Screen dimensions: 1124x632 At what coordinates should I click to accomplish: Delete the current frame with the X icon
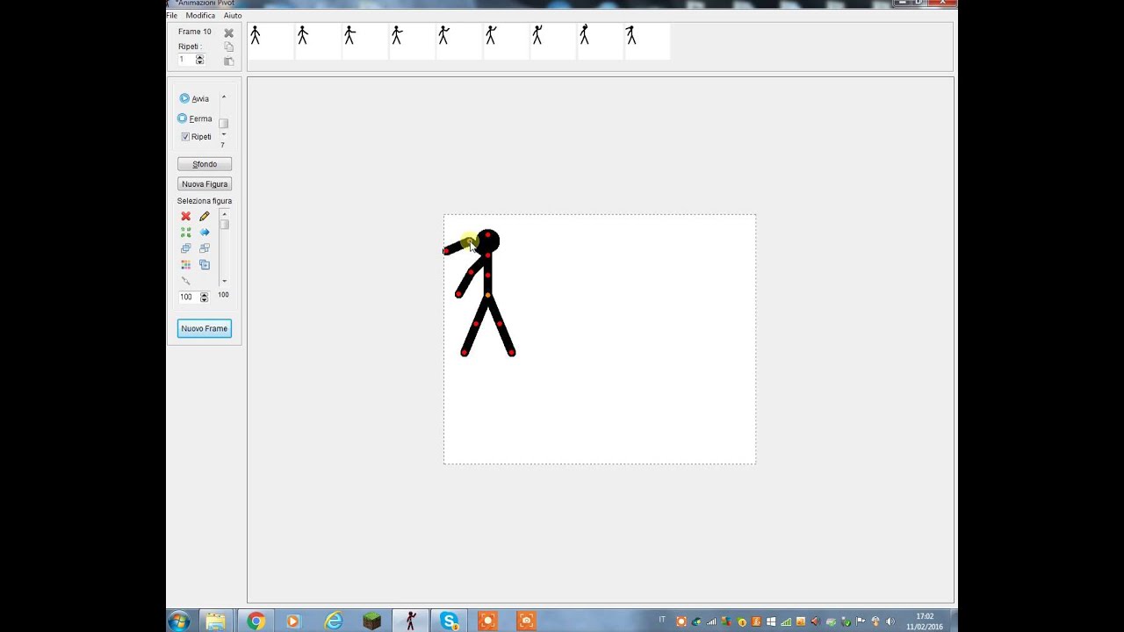(x=228, y=32)
